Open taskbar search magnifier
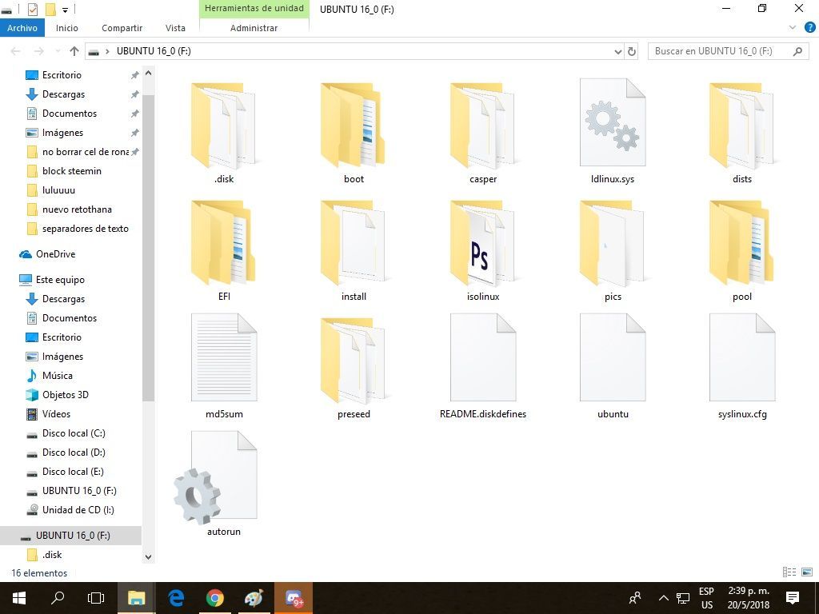 coord(58,598)
